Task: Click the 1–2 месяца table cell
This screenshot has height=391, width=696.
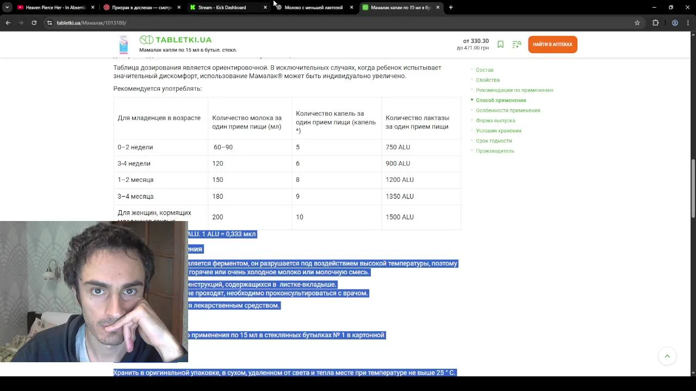Action: coord(160,180)
